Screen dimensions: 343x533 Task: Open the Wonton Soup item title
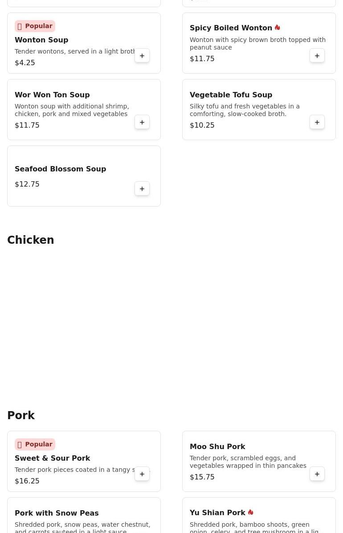pyautogui.click(x=41, y=40)
